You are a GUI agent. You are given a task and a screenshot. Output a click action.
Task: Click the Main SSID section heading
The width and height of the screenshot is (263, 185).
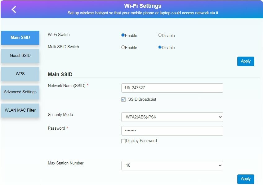pyautogui.click(x=60, y=75)
